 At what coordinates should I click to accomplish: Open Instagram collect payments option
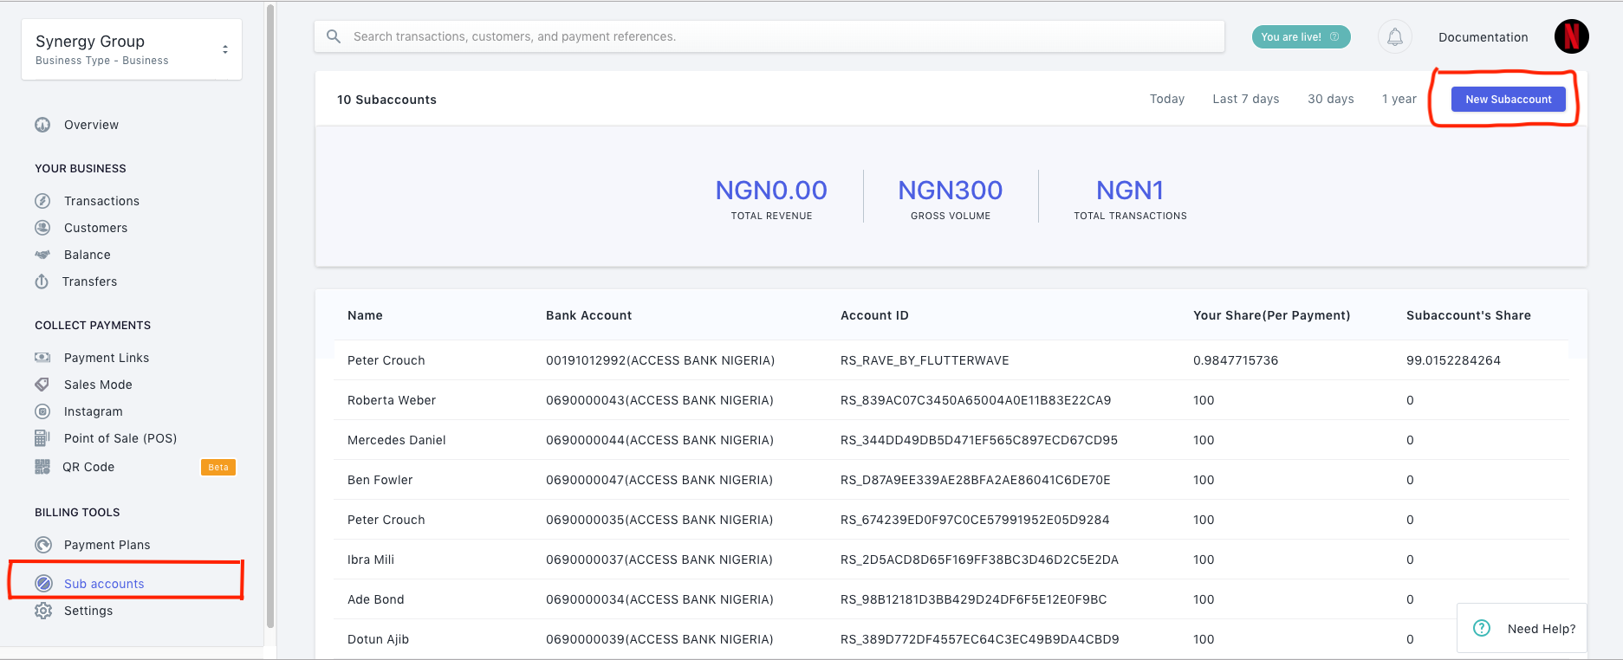(x=93, y=411)
